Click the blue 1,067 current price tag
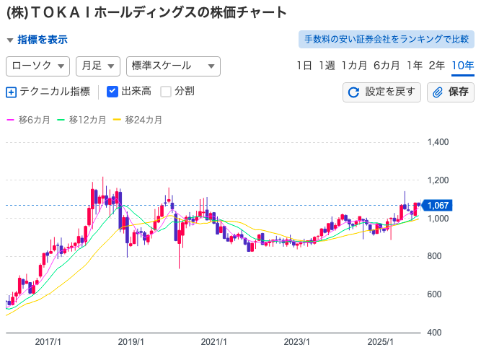The image size is (481, 355). click(438, 206)
